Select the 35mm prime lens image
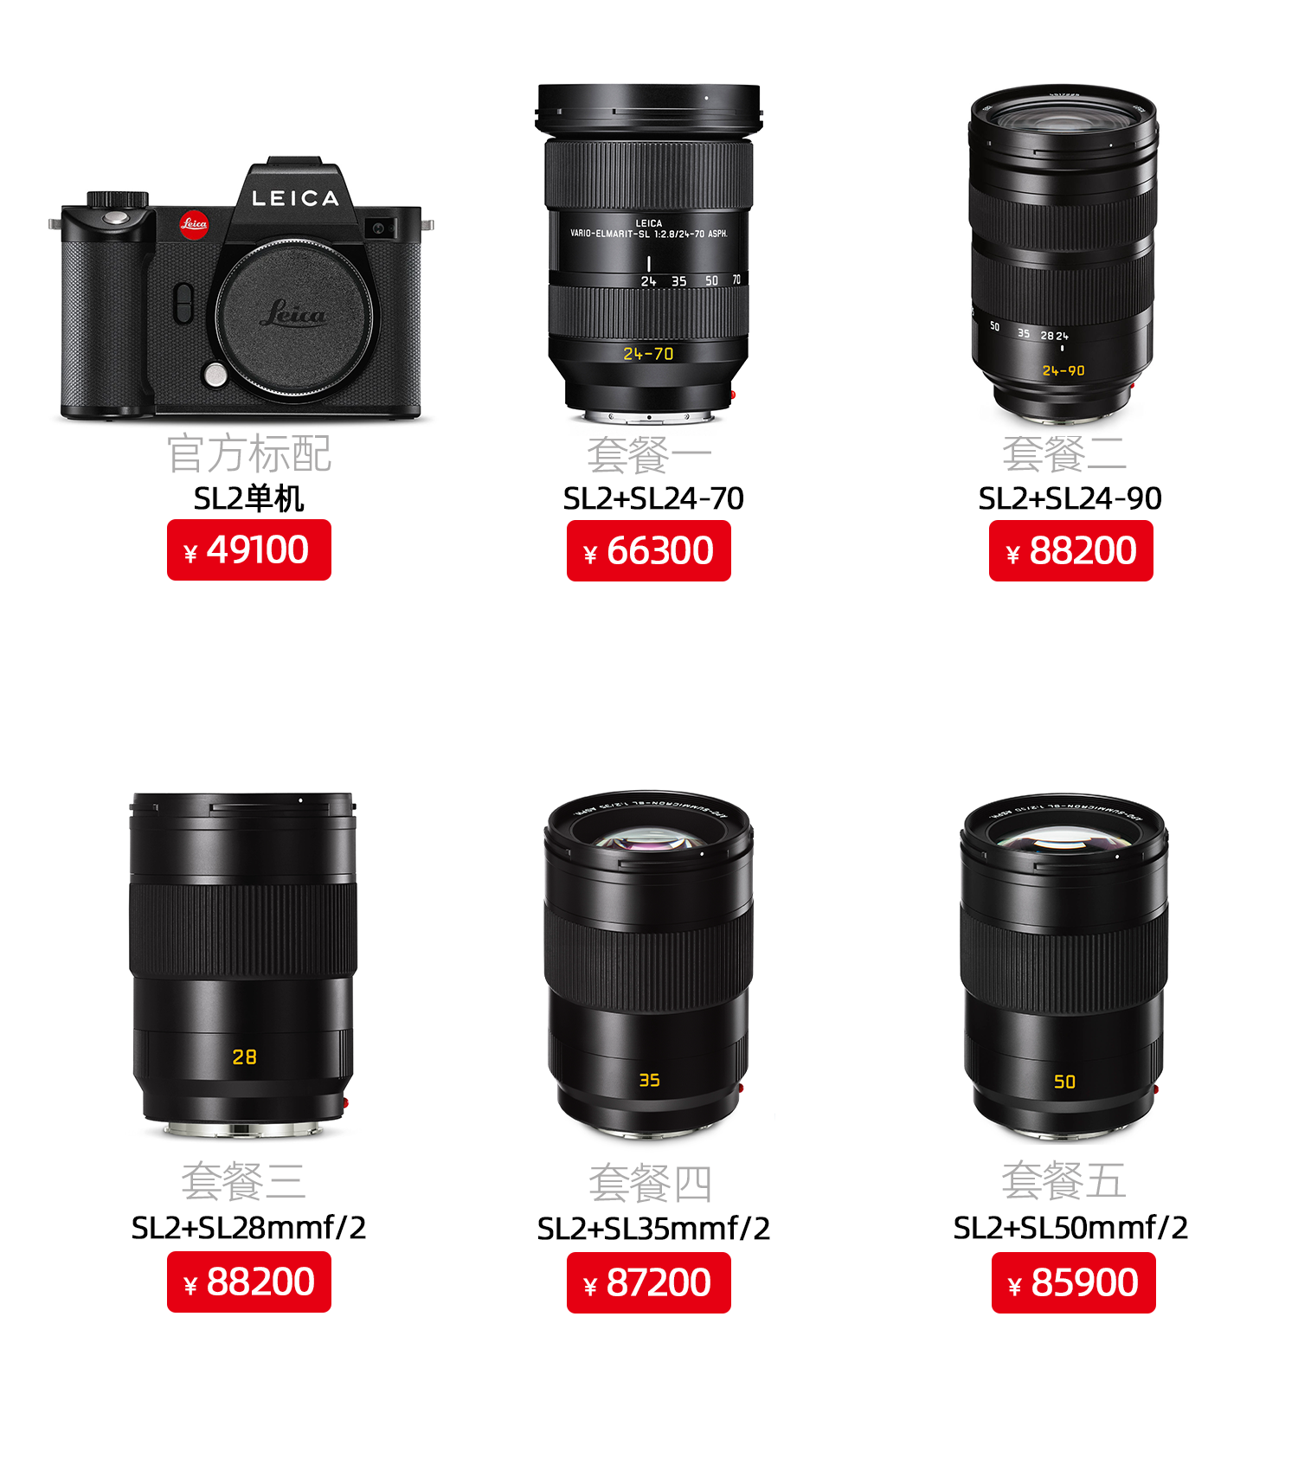The height and width of the screenshot is (1471, 1298). click(x=649, y=964)
